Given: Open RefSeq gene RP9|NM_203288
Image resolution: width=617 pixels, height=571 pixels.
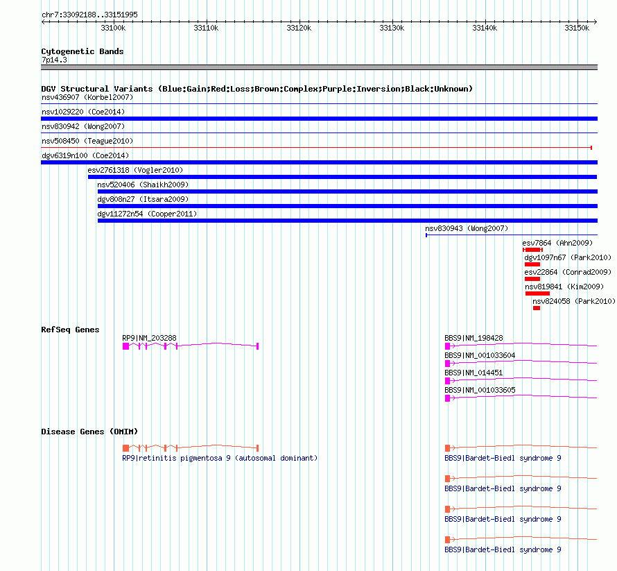Looking at the screenshot, I should (x=150, y=338).
